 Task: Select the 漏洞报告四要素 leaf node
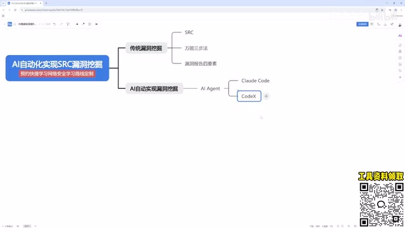[201, 63]
